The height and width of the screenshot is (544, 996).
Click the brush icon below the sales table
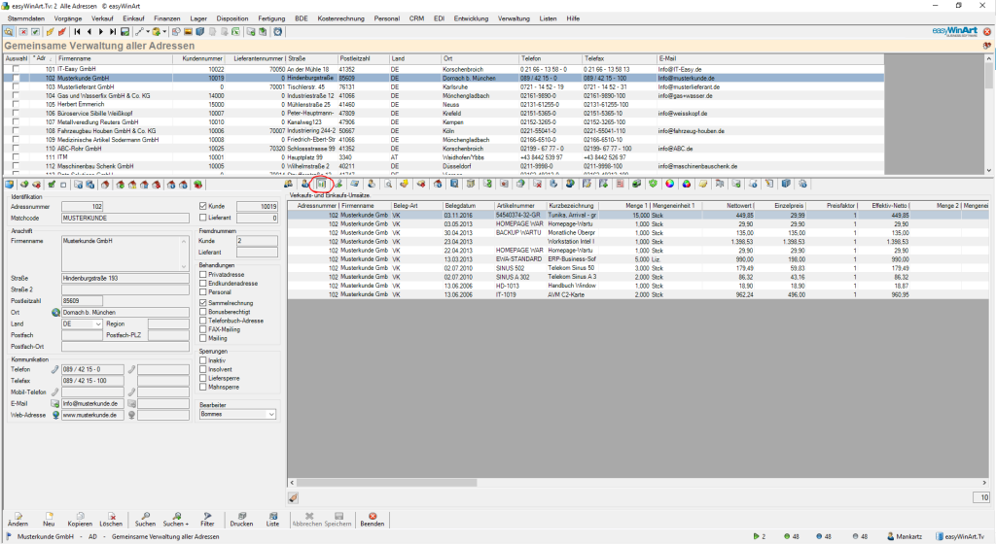tap(294, 498)
